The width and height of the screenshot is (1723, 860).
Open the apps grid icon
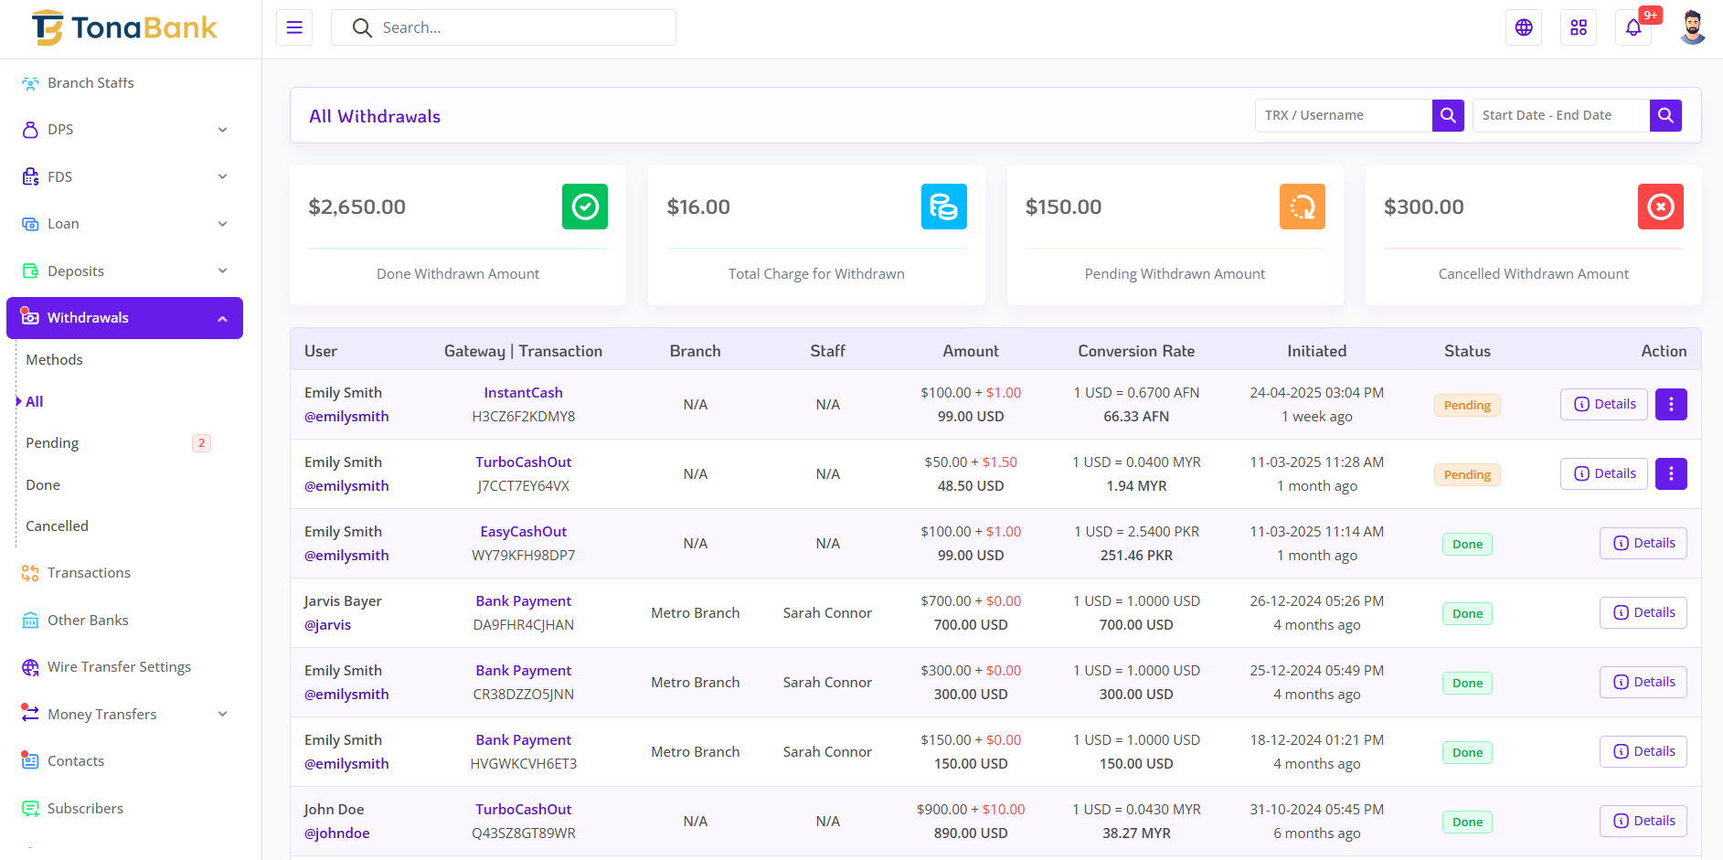point(1579,27)
